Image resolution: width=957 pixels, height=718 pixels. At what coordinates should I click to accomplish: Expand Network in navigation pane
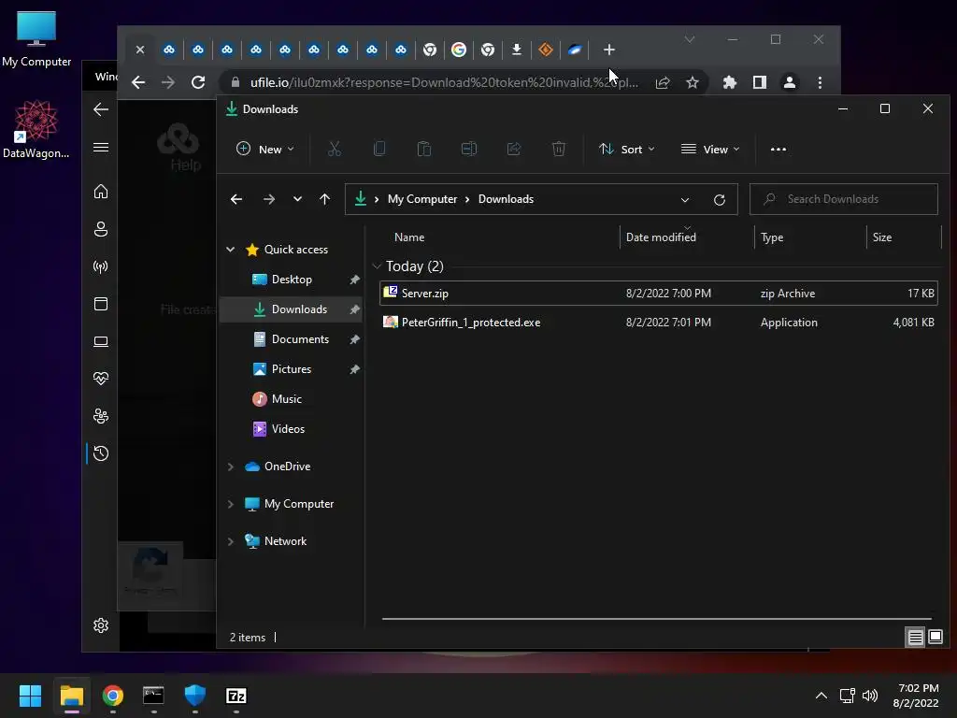(x=231, y=541)
